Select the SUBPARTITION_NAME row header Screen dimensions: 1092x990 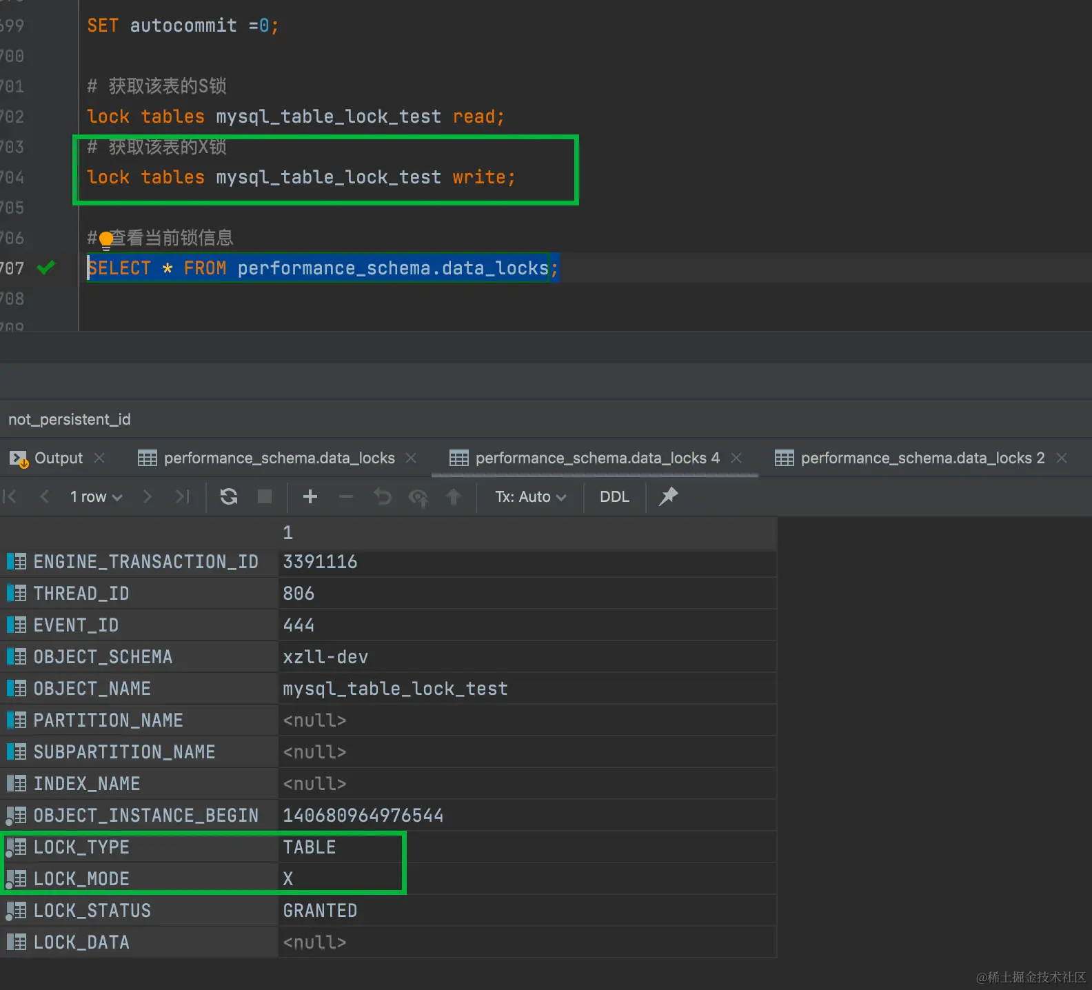[x=139, y=752]
